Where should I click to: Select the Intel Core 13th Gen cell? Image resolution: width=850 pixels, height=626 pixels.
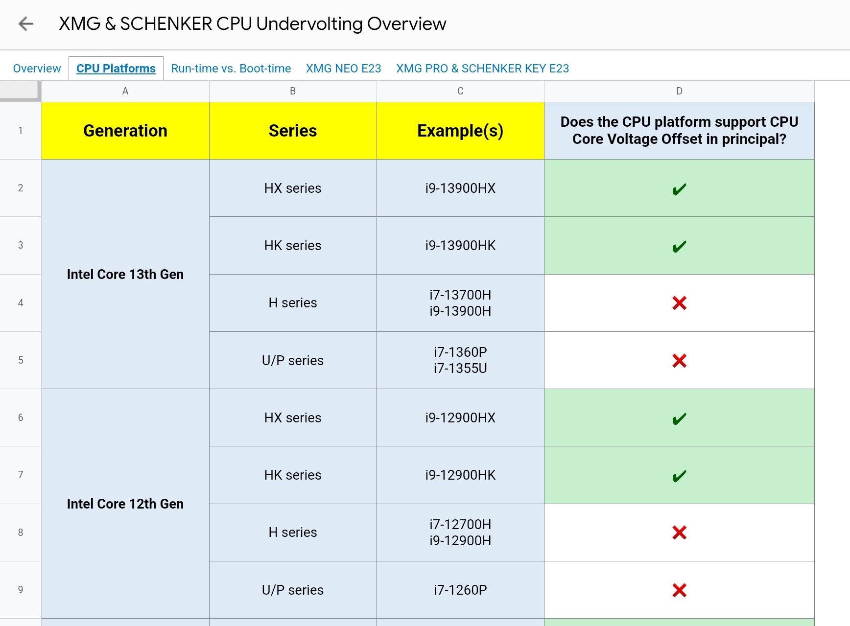[125, 274]
